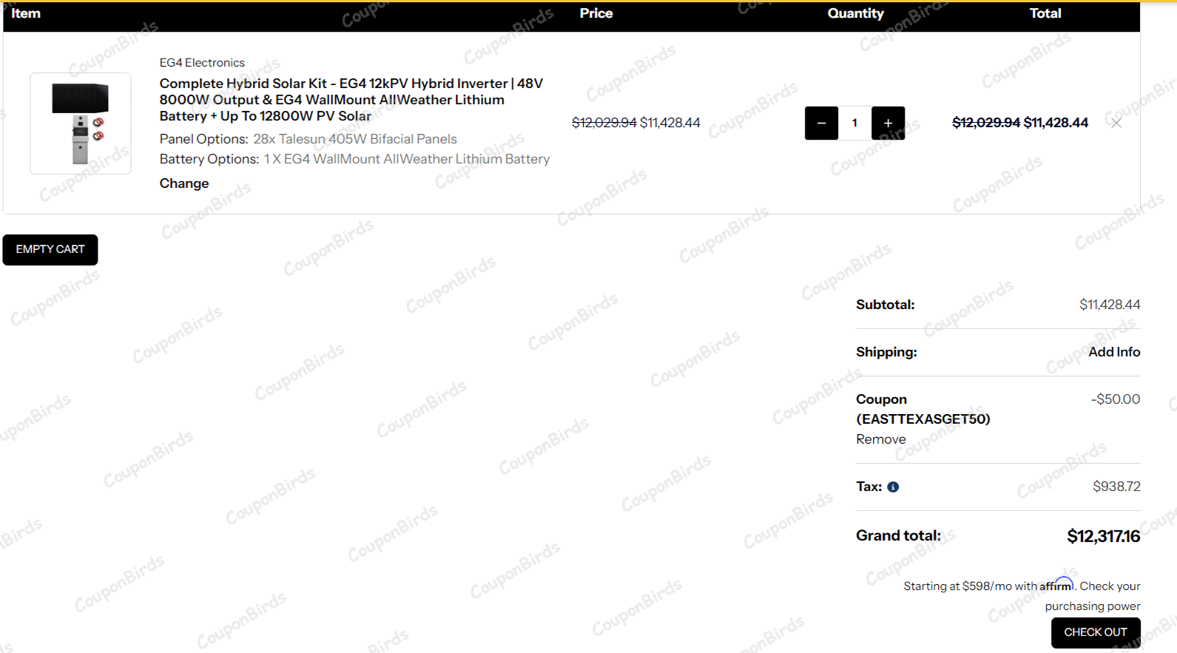Click the Grand total amount $12,317.16
Viewport: 1177px width, 653px height.
(x=1103, y=536)
